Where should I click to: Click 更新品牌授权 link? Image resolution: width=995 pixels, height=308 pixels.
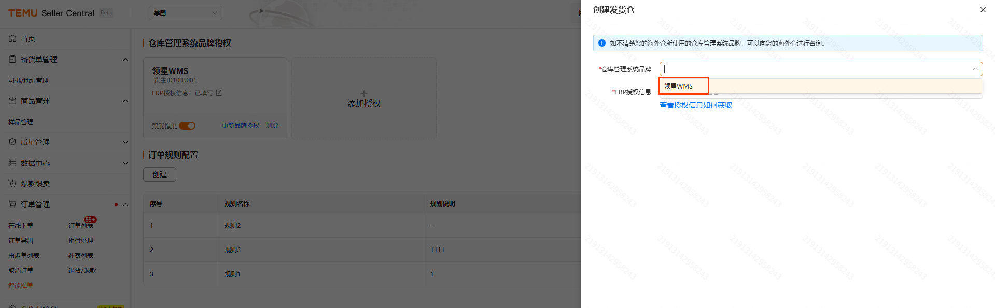[x=241, y=126]
